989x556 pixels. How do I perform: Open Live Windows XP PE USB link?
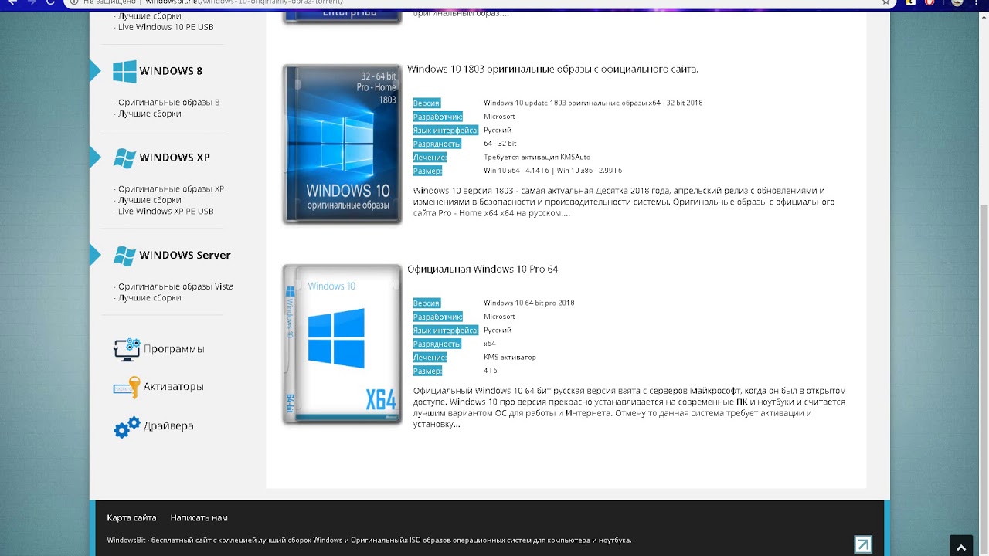[165, 212]
